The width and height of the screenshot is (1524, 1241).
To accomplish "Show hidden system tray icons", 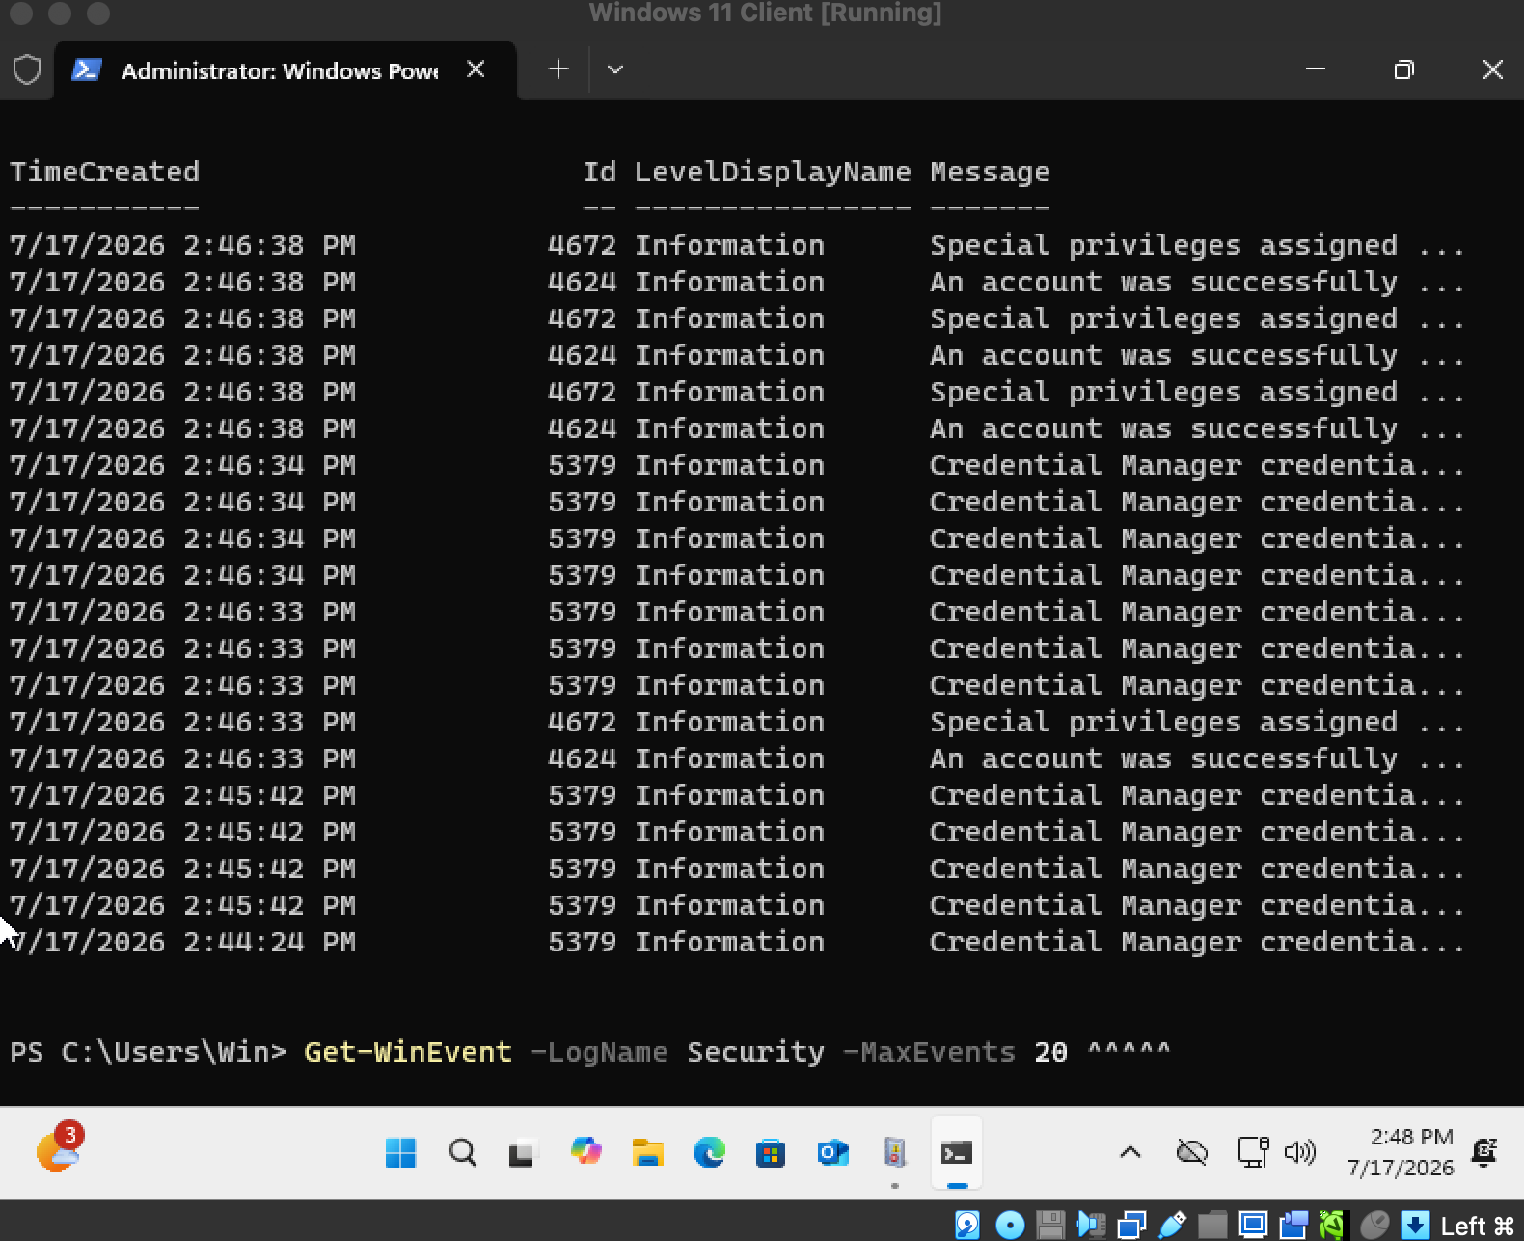I will click(1130, 1152).
